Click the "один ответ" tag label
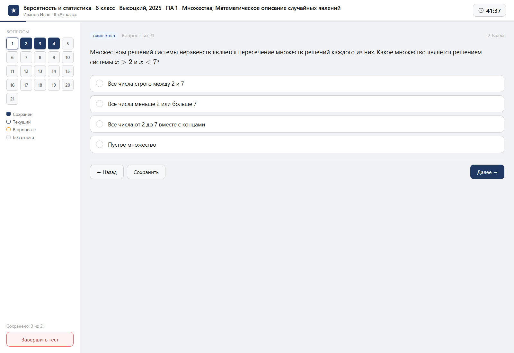 coord(104,36)
